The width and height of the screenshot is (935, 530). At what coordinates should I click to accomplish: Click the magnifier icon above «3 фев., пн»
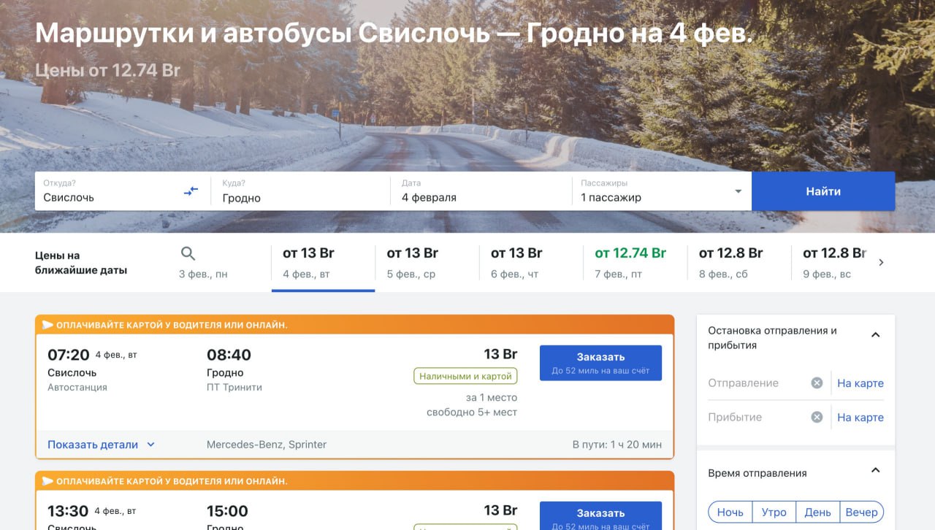coord(188,253)
